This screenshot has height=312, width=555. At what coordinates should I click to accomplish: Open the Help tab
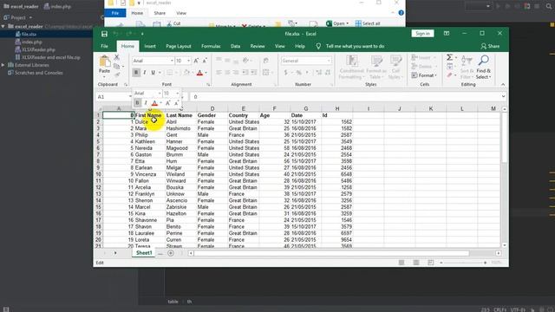point(300,46)
